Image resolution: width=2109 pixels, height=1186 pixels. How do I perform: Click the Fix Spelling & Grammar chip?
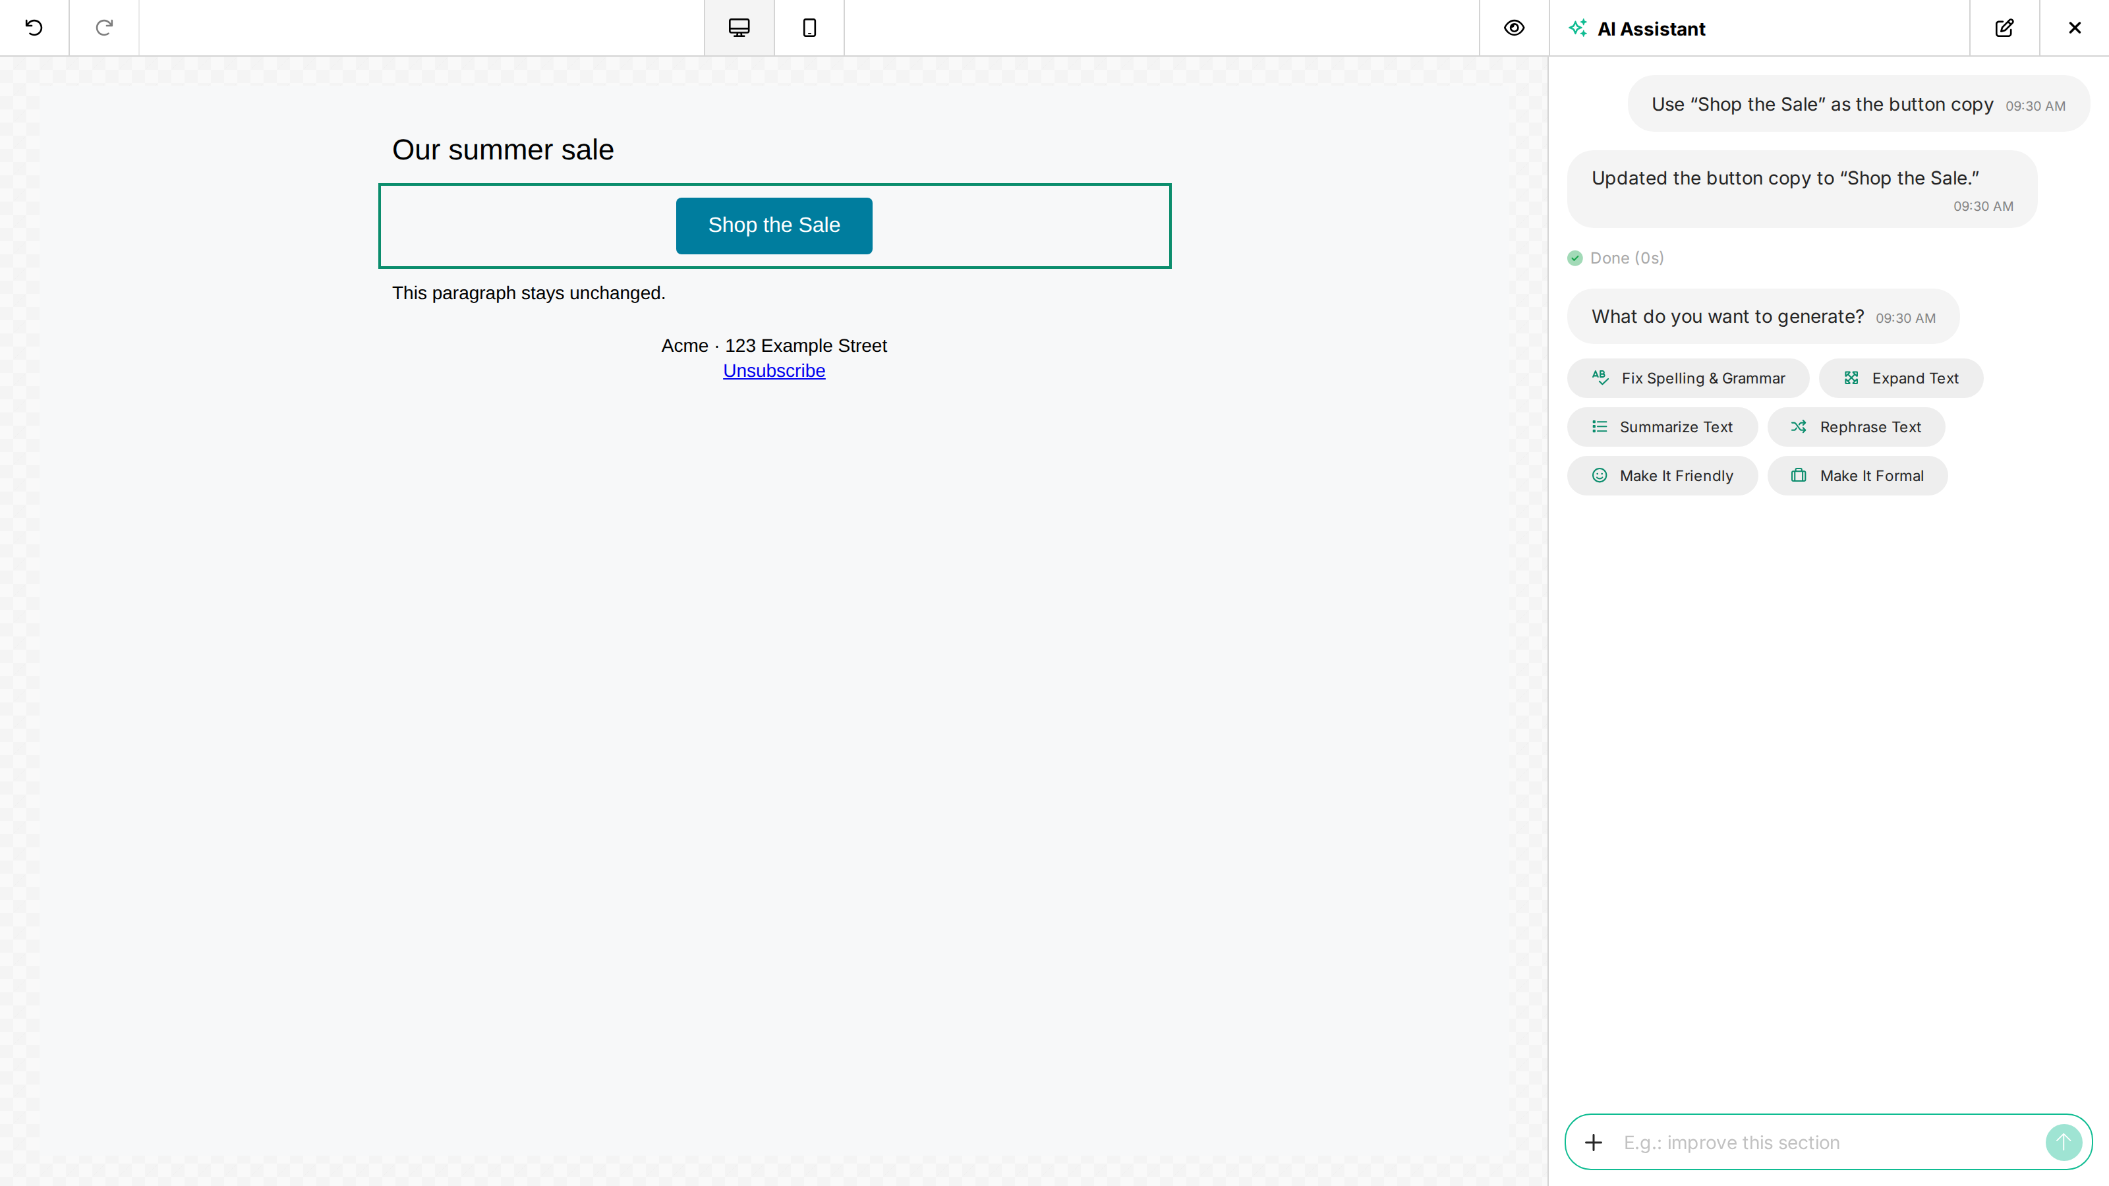pyautogui.click(x=1688, y=378)
